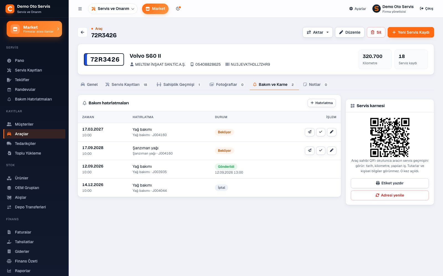The height and width of the screenshot is (276, 443).
Task: Go to Müşteriler in the sidebar
Action: 34,124
